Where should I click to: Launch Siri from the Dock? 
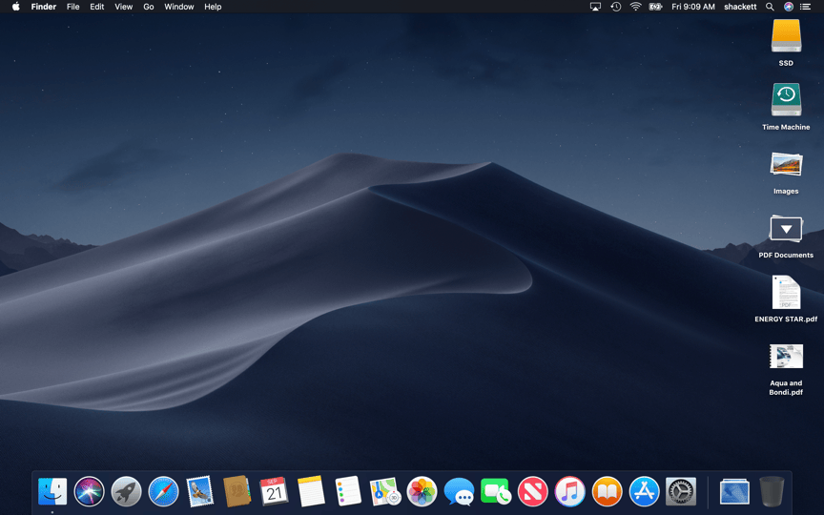click(x=90, y=492)
